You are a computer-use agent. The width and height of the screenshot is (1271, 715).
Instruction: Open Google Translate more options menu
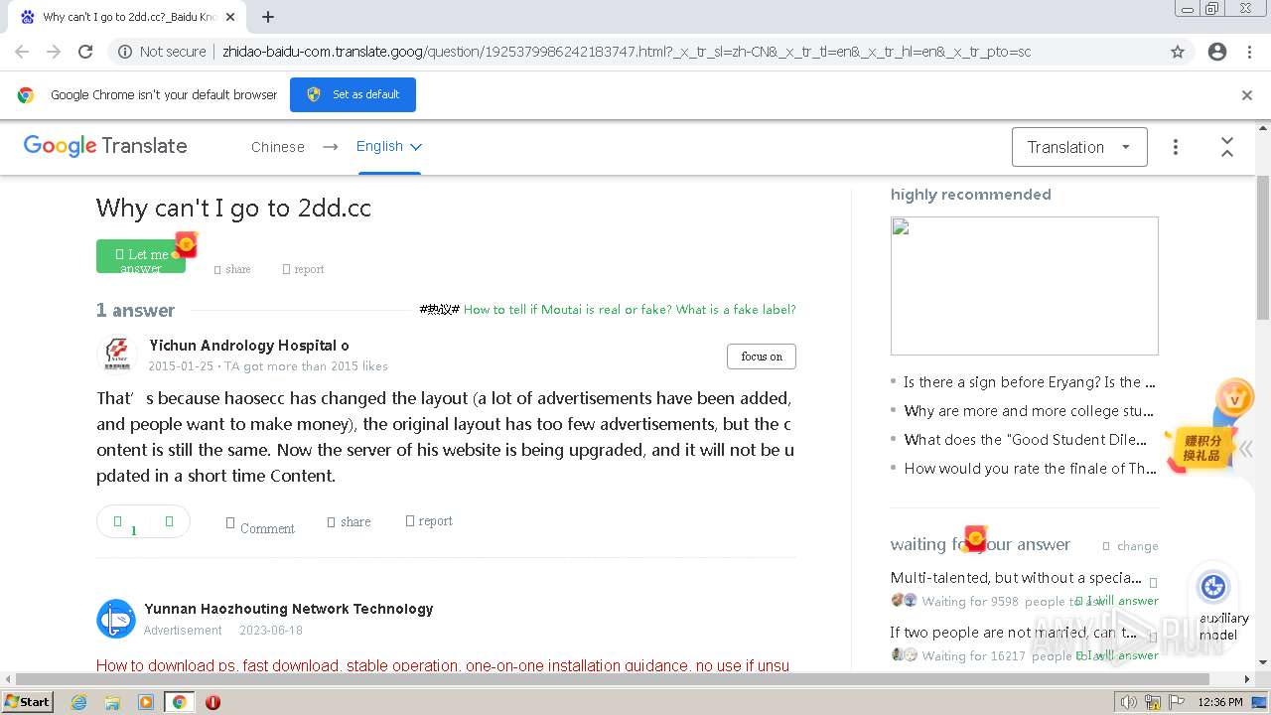(1176, 147)
